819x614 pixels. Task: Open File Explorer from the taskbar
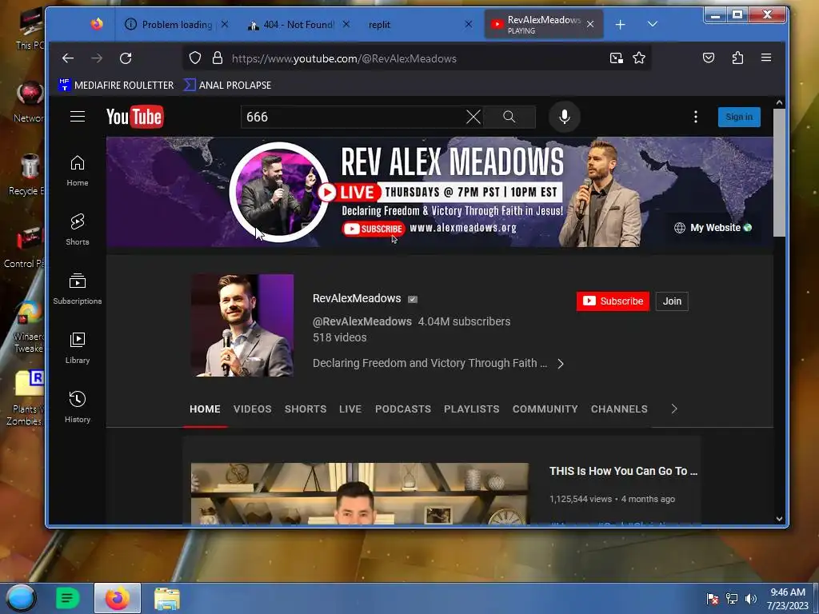(x=167, y=598)
